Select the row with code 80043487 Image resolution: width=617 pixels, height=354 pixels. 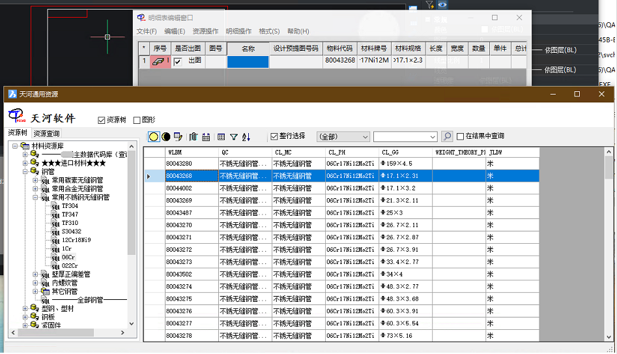point(341,213)
